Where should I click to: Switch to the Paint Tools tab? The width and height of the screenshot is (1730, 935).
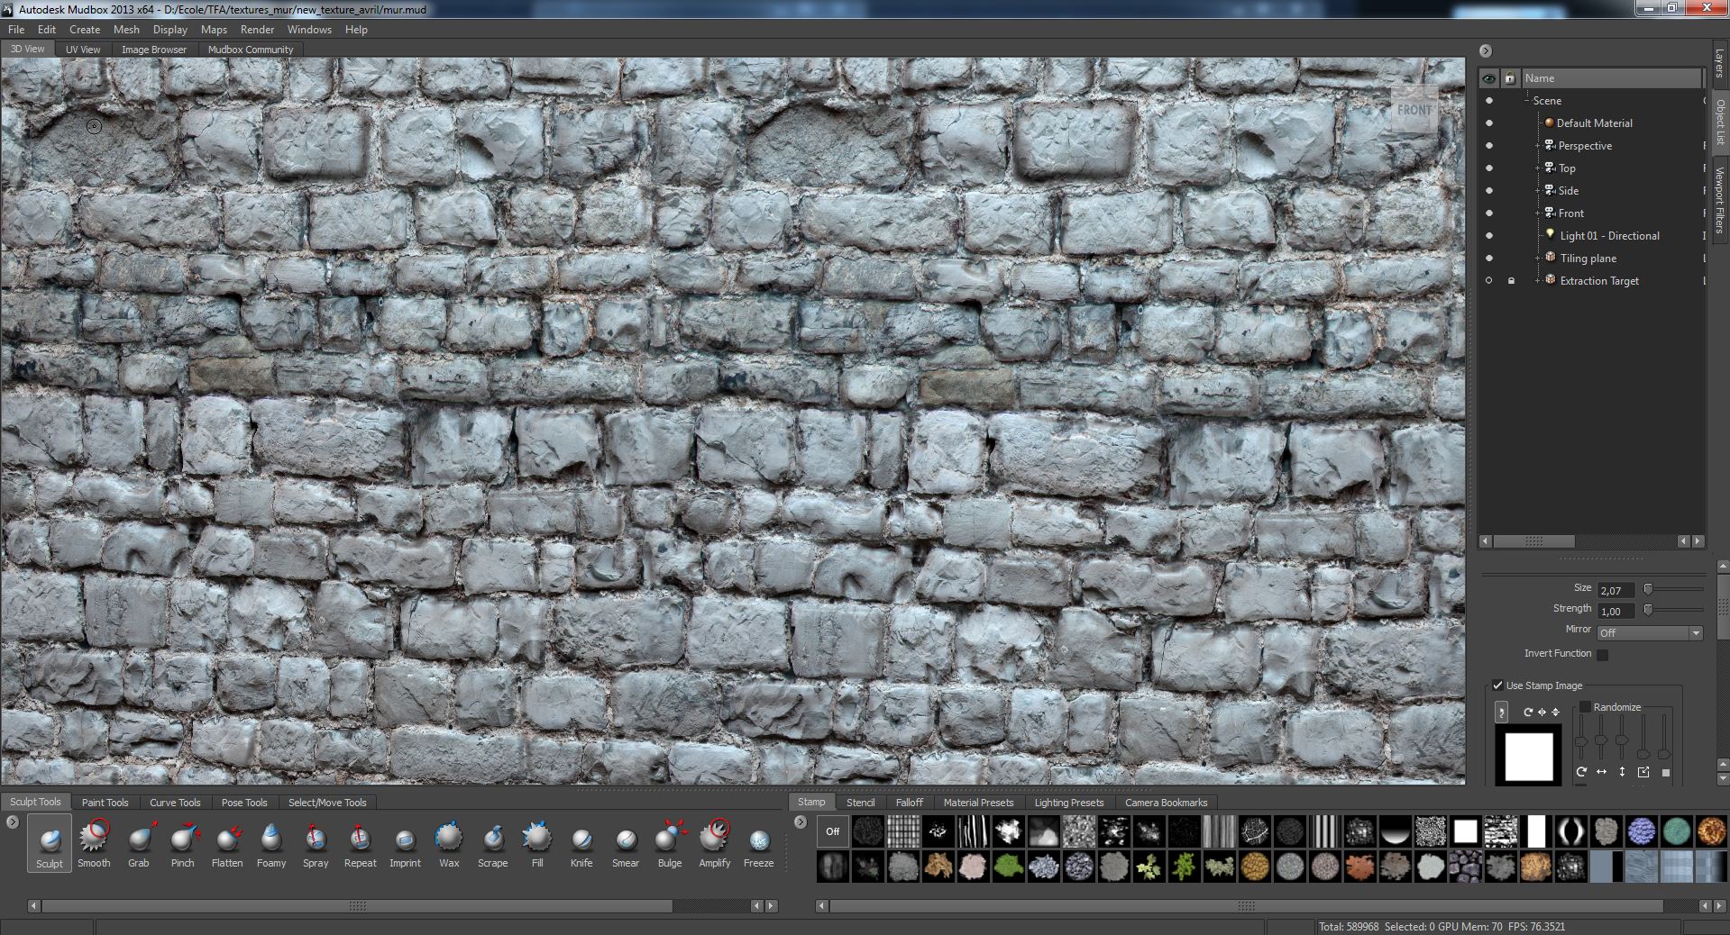pos(105,803)
